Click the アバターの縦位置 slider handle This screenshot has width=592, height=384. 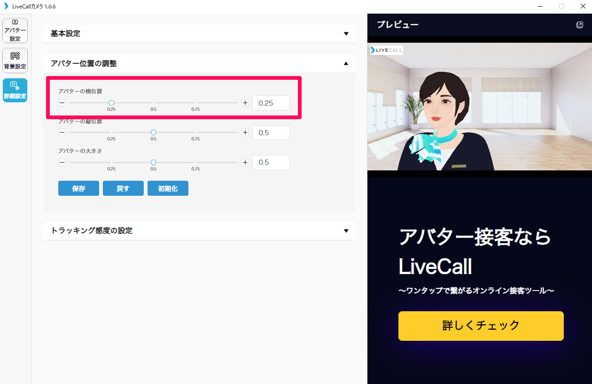point(154,132)
